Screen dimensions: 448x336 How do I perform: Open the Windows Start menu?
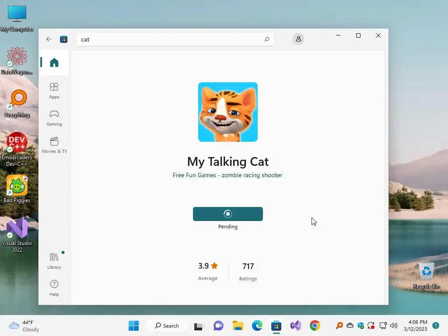134,325
